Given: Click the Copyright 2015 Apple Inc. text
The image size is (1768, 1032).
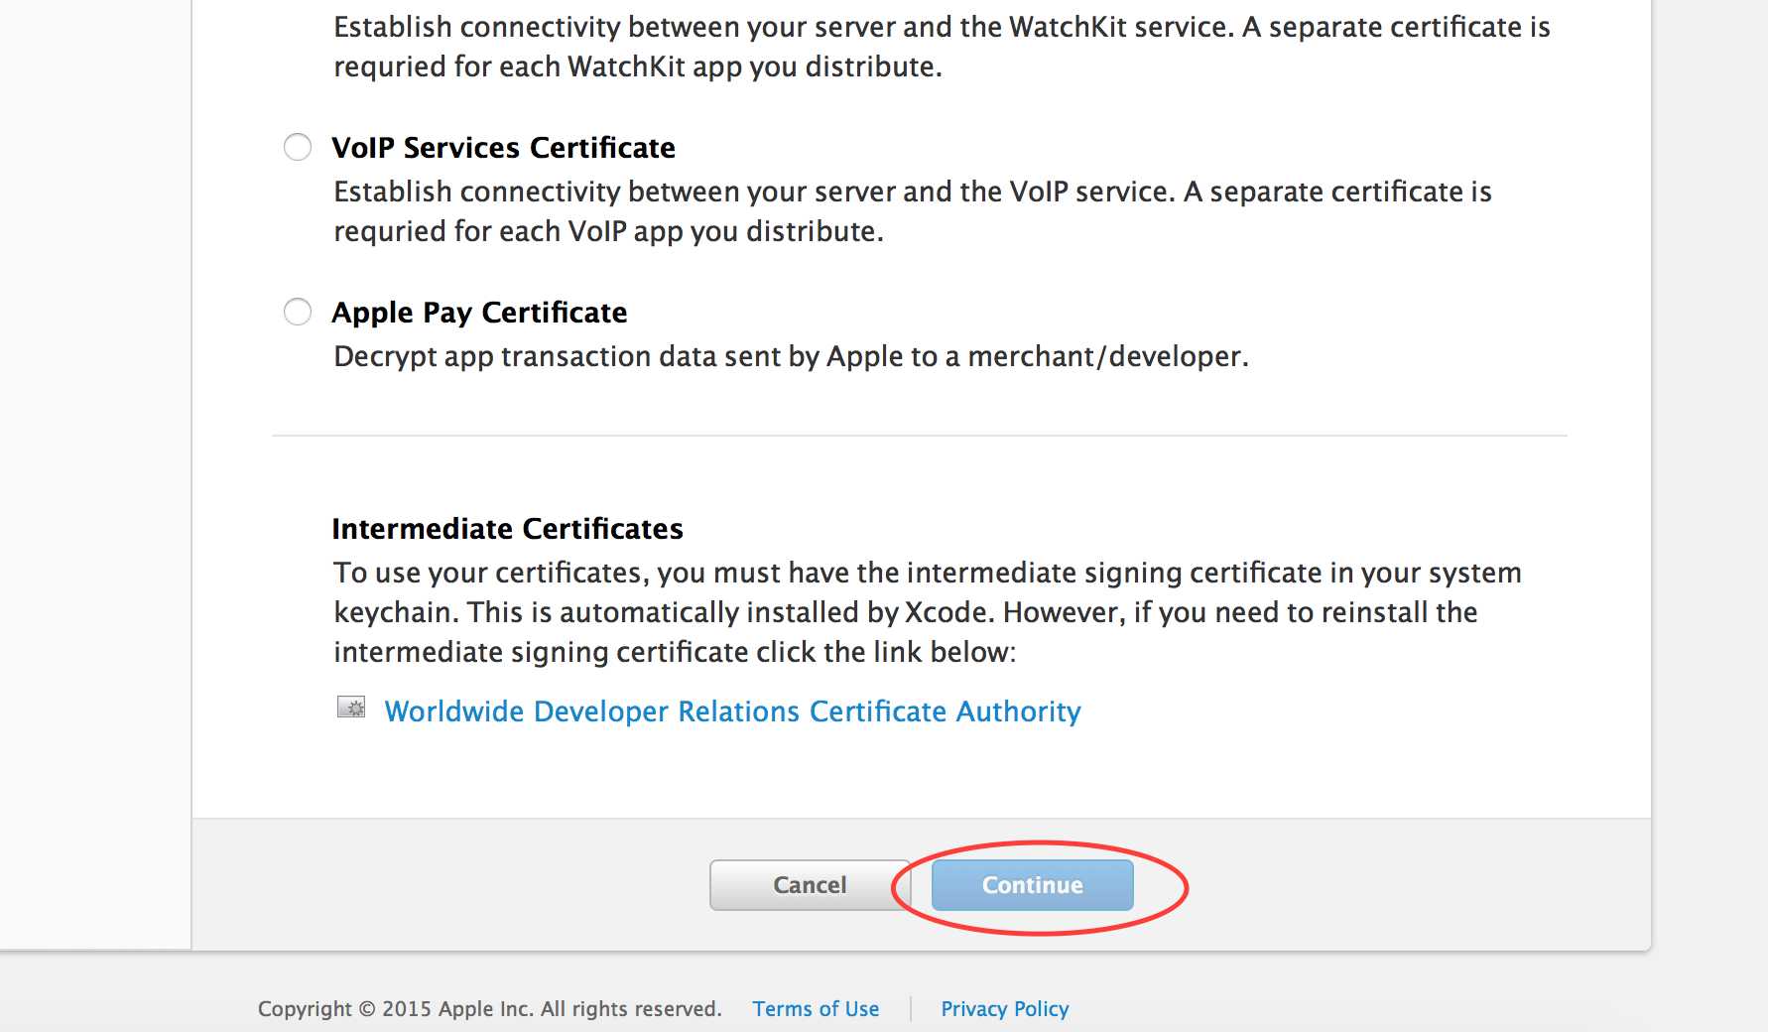Looking at the screenshot, I should 489,1009.
